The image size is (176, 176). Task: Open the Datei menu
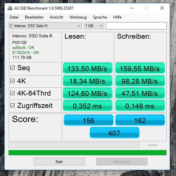[x=14, y=17]
